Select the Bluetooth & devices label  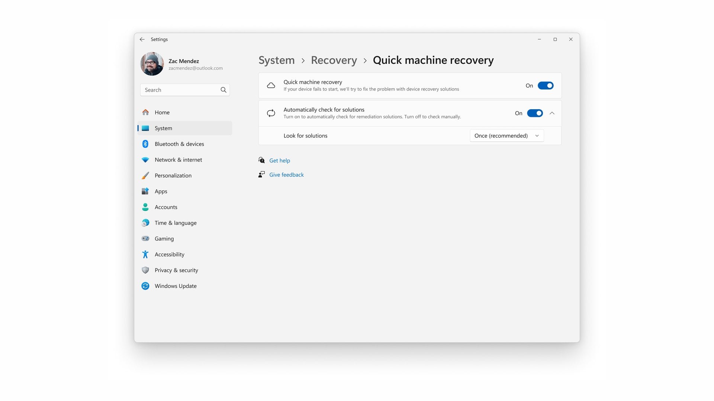179,144
